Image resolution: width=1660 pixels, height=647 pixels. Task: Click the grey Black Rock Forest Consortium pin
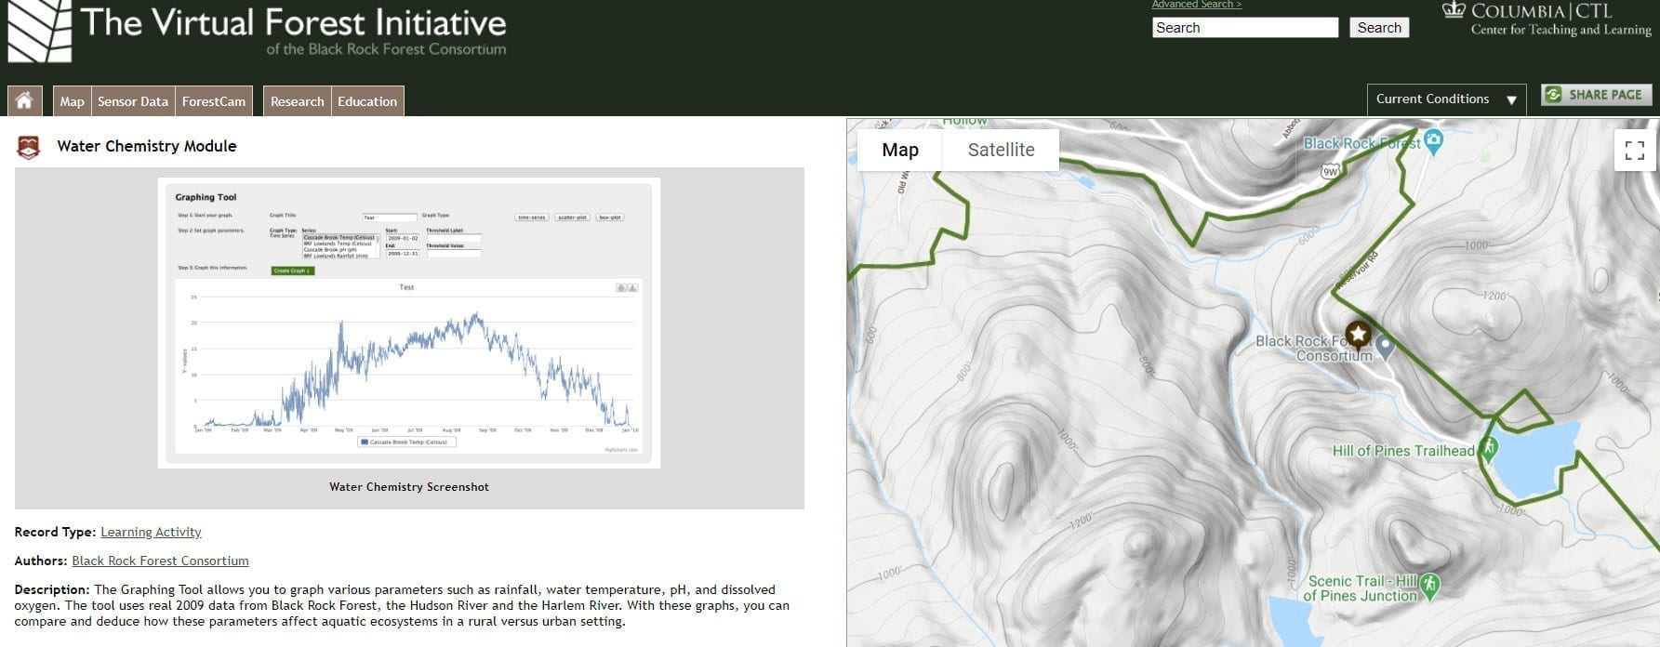(x=1385, y=347)
